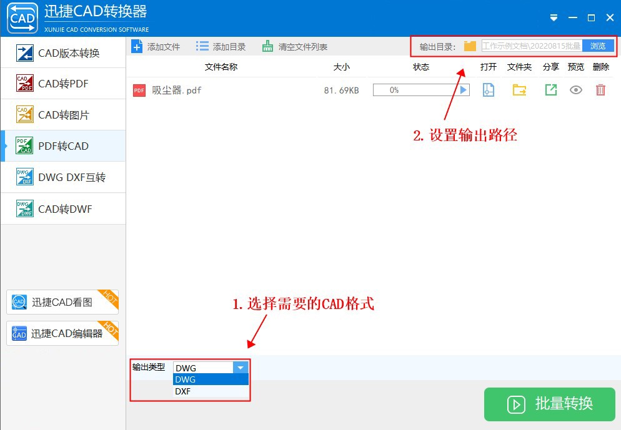点击批量转换按钮开始转换
The image size is (621, 430).
(549, 404)
